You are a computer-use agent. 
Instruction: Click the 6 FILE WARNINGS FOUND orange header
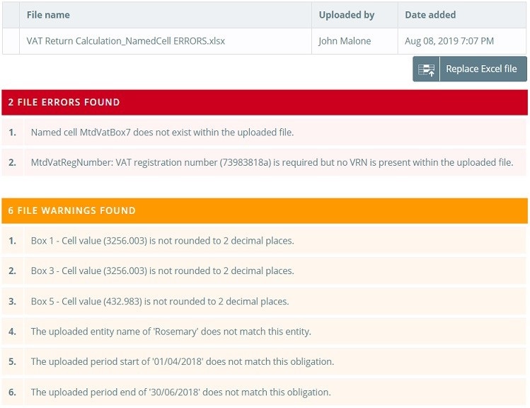[265, 211]
